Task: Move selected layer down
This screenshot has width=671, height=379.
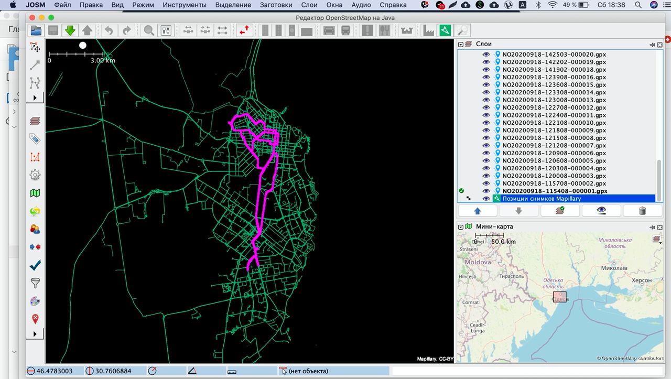Action: point(518,211)
